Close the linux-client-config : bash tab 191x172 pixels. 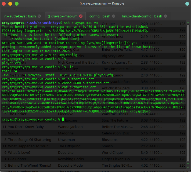coord(165,16)
